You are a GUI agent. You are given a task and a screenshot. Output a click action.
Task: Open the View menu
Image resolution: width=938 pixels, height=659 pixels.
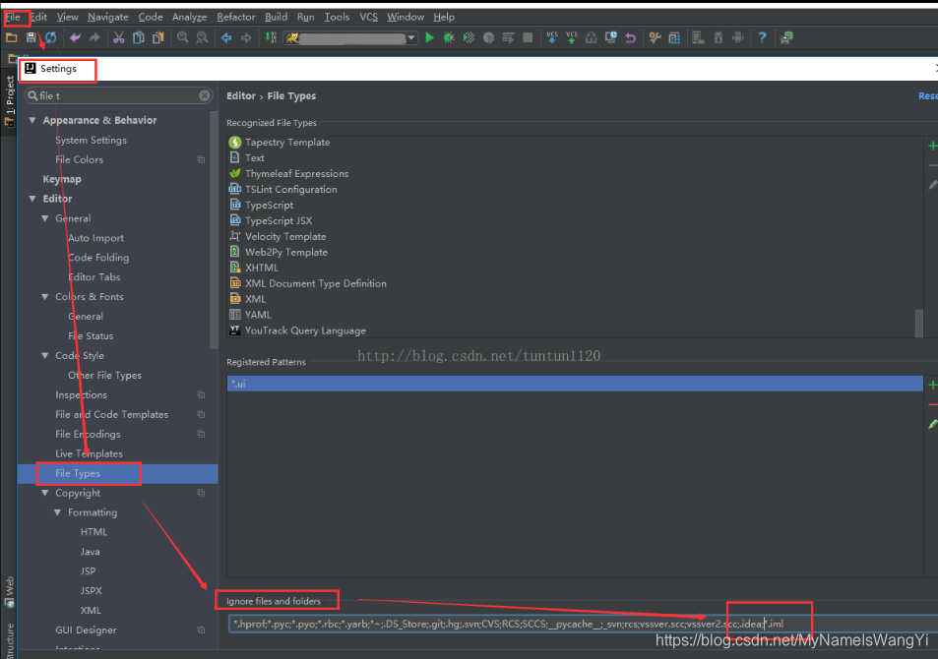click(x=67, y=17)
